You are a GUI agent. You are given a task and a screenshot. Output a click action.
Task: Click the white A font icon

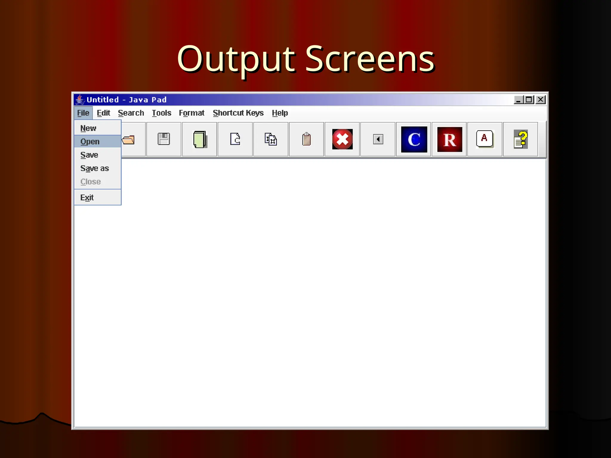click(485, 139)
